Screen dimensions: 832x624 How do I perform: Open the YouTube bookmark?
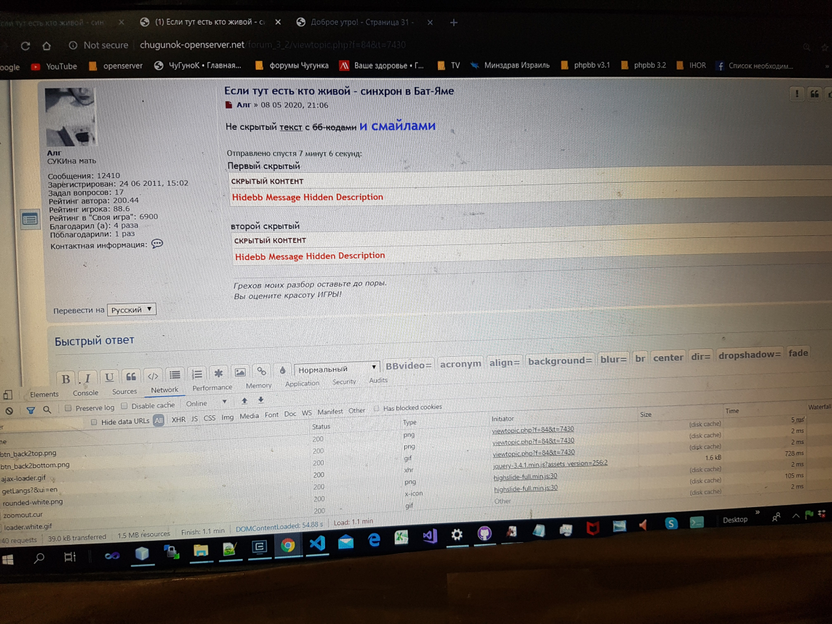pos(55,66)
